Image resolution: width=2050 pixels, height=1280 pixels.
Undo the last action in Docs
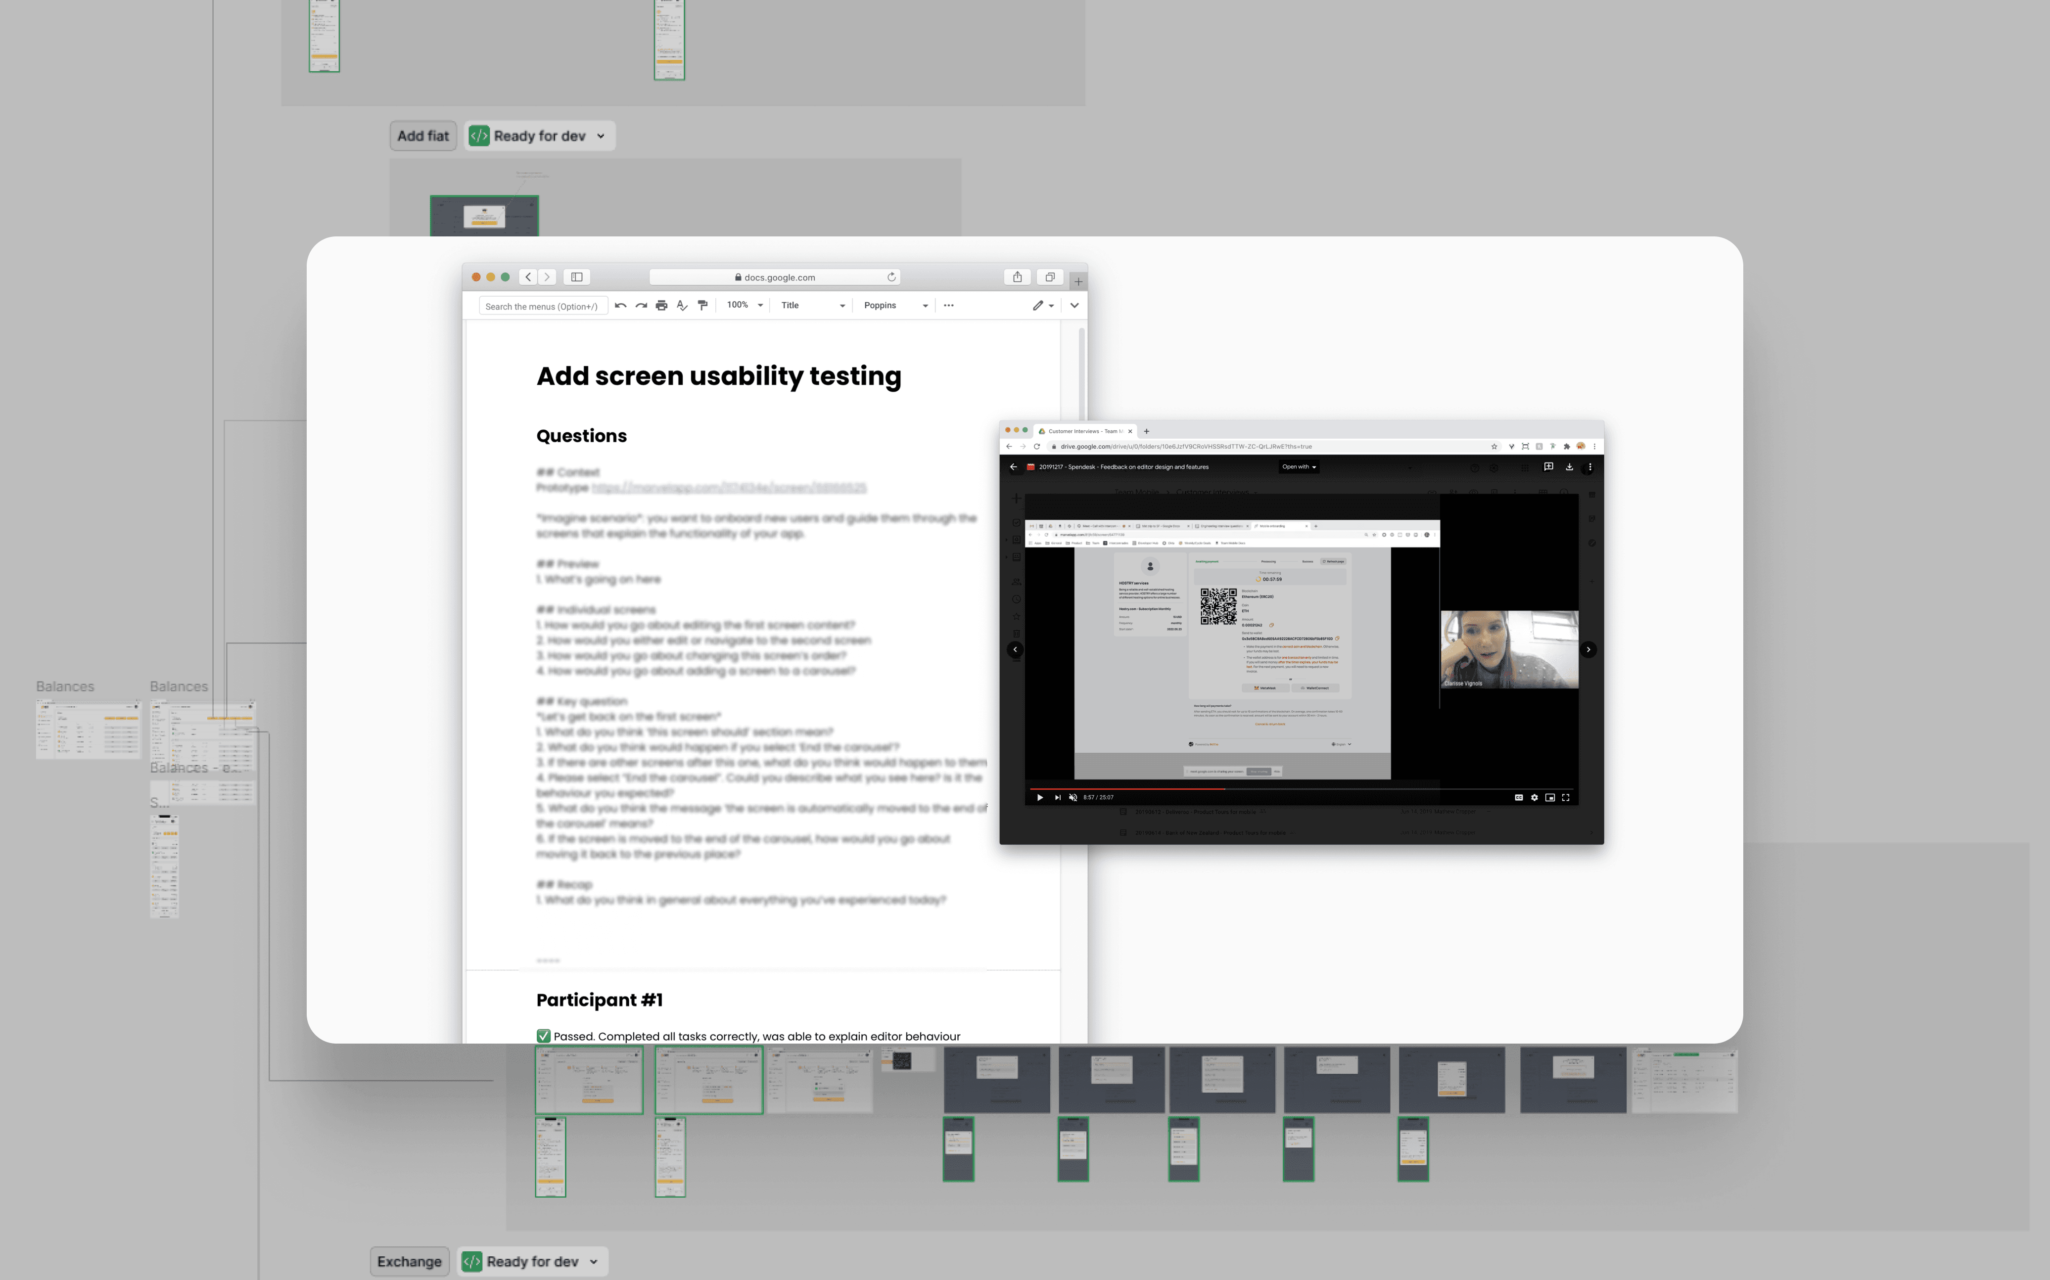pos(621,306)
